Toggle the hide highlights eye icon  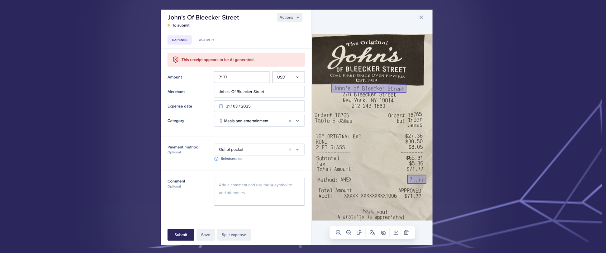click(x=383, y=233)
